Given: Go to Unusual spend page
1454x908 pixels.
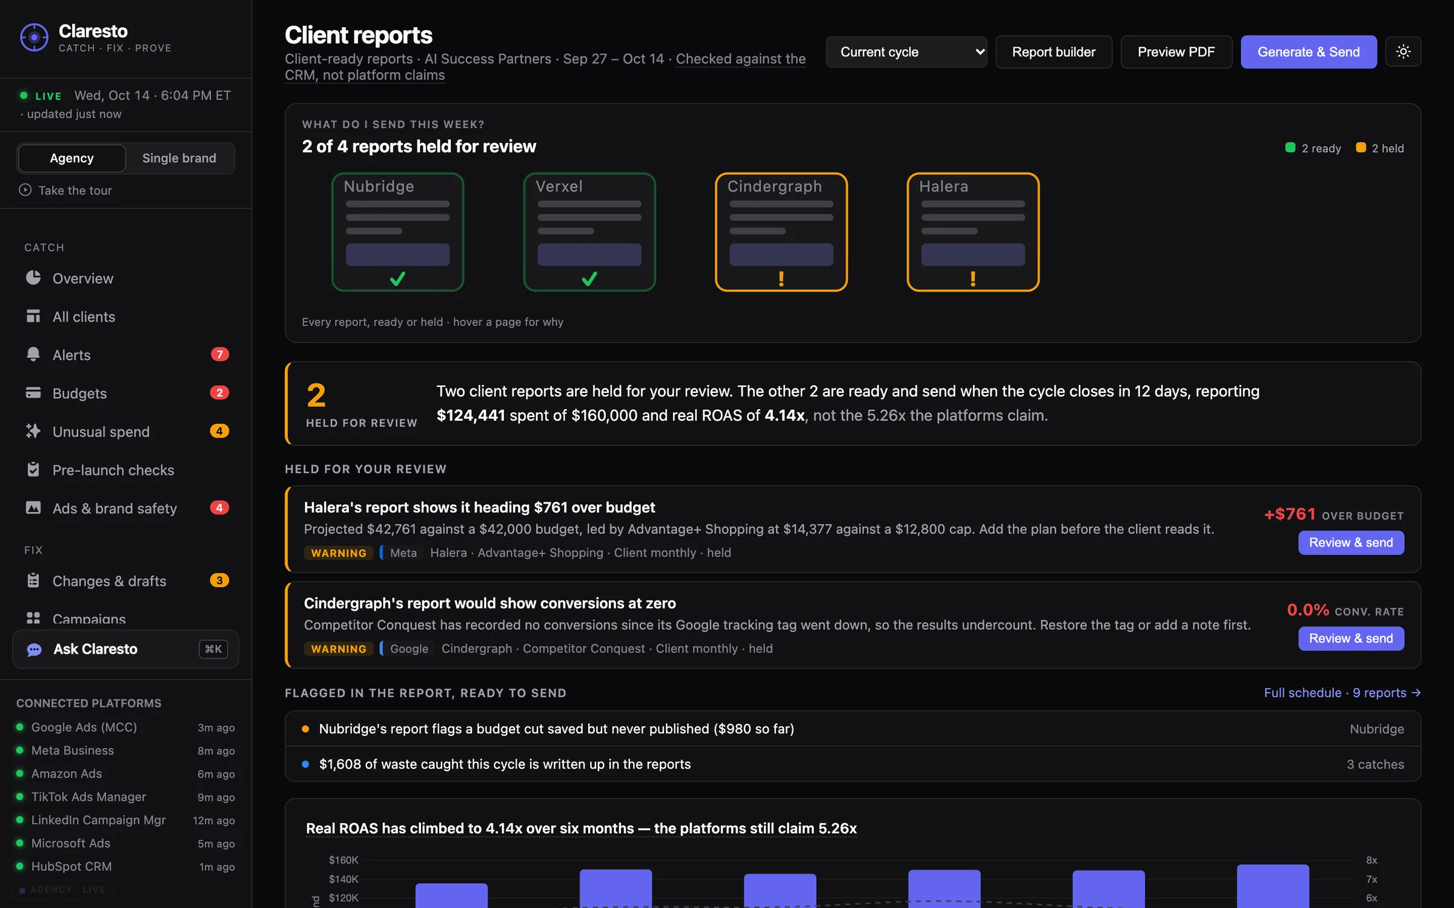Looking at the screenshot, I should tap(126, 432).
